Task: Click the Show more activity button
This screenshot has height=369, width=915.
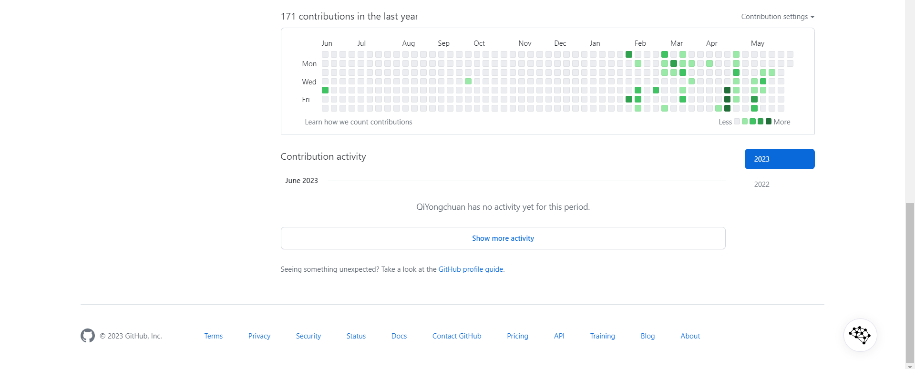Action: (503, 238)
